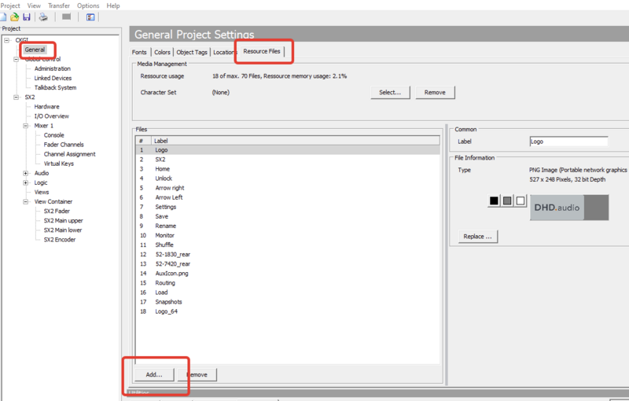Click the Save floppy disk icon
This screenshot has height=401, width=629.
[27, 17]
